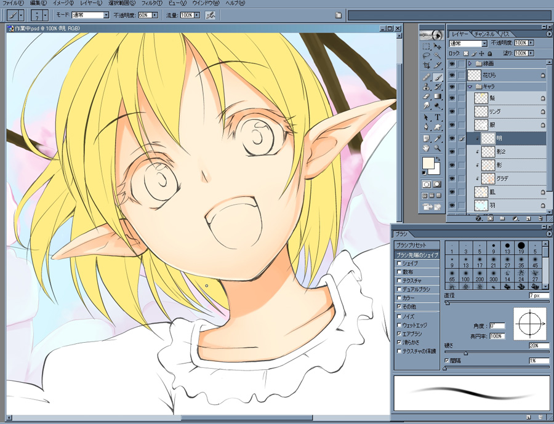Select the Hand tool

pyautogui.click(x=426, y=148)
